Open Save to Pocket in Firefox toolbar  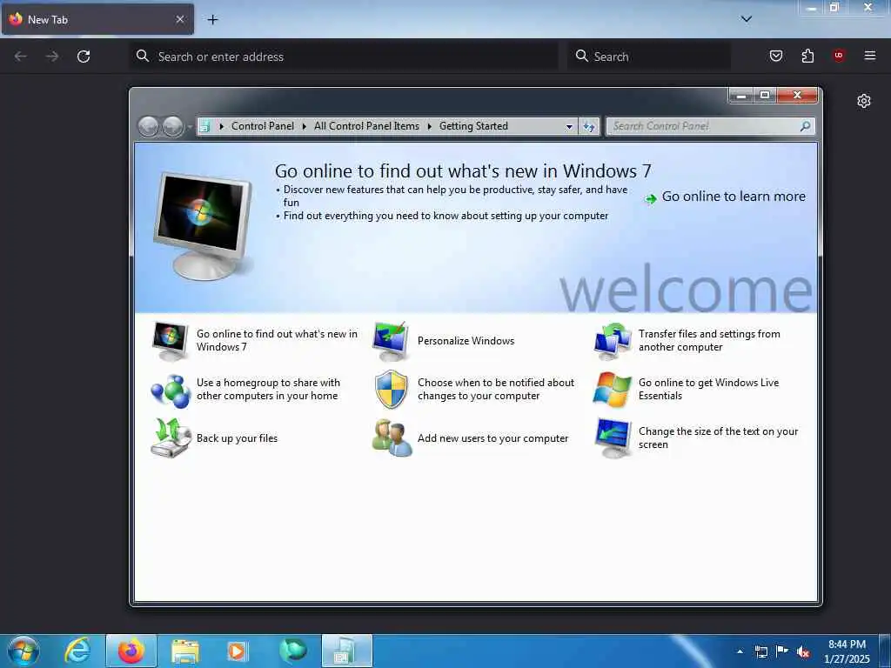pos(776,56)
